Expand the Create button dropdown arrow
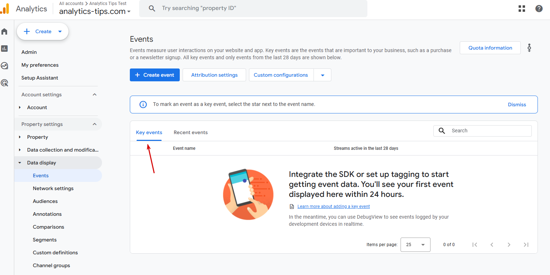 [60, 31]
